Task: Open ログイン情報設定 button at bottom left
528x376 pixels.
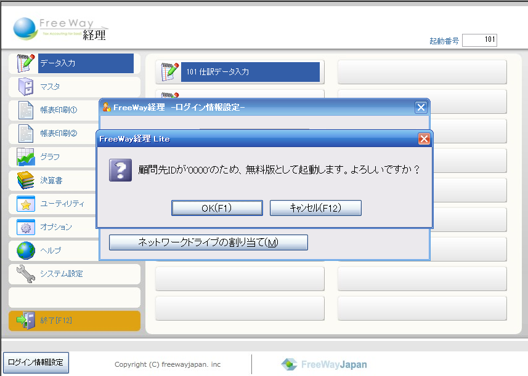Action: click(36, 362)
